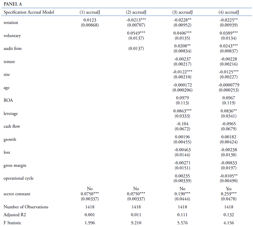This screenshot has width=253, height=226.
Task: Select the tenure row label
Action: point(9,62)
